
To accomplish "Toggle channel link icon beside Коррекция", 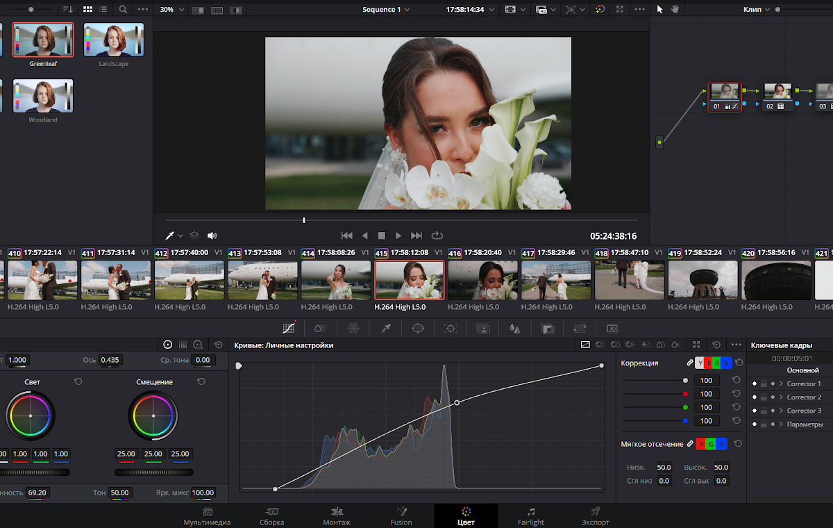I will point(689,363).
